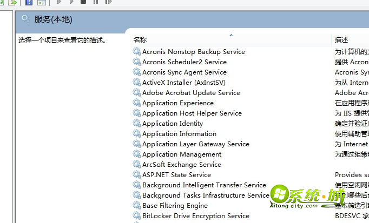Click description 'Acronis Syn' of Sync Agent row
The width and height of the screenshot is (369, 223).
click(x=352, y=72)
